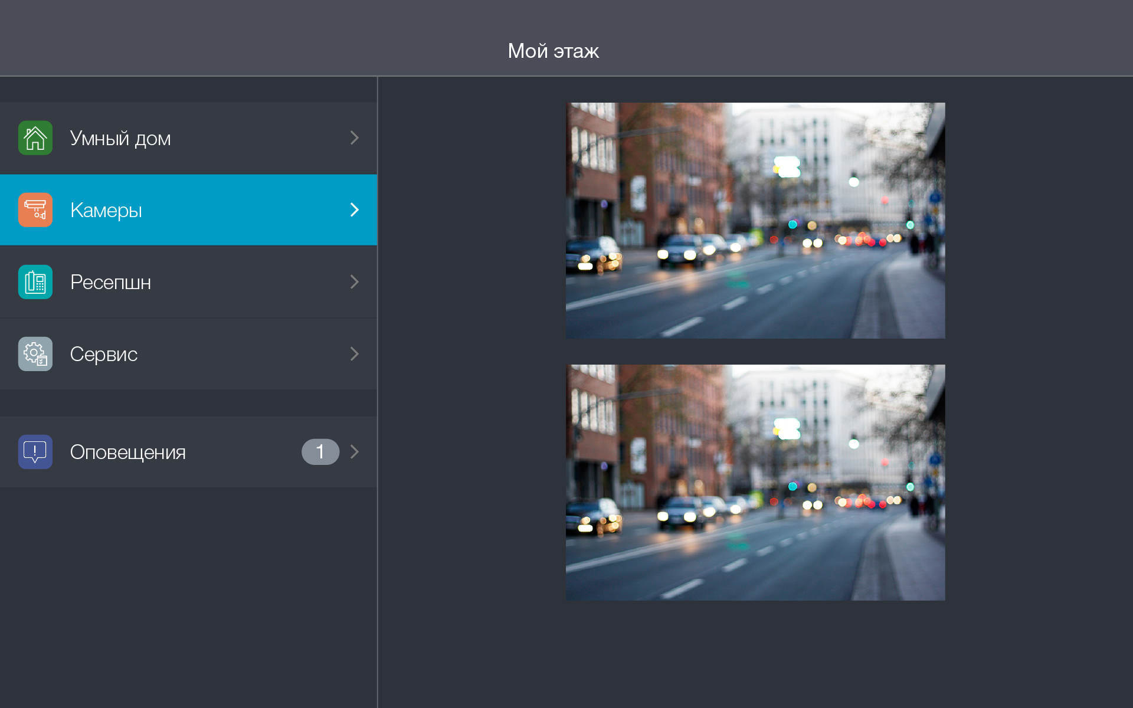
Task: Click the teal Reception phone icon
Action: pyautogui.click(x=35, y=282)
